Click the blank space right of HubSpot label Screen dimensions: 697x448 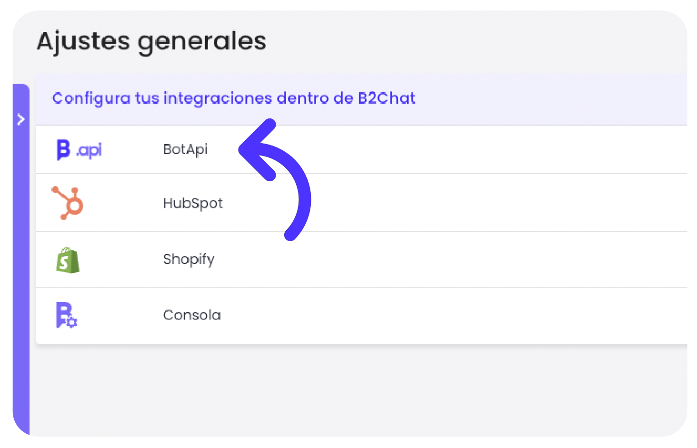[500, 203]
